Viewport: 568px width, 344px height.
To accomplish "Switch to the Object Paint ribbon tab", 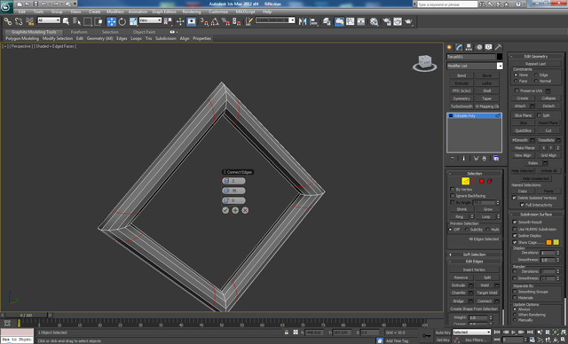I will pos(144,32).
